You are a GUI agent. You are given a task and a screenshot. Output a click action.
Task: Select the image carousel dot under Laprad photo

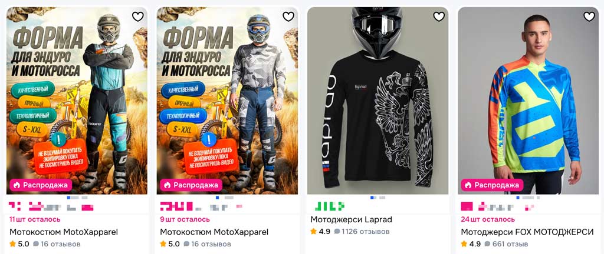372,197
